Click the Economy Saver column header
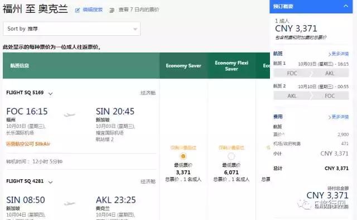Image resolution: width=357 pixels, height=220 pixels. [184, 66]
